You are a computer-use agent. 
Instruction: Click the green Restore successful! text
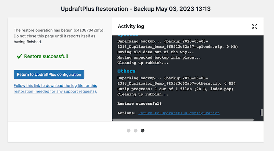(46, 56)
